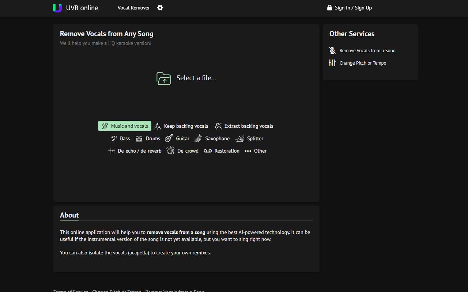
Task: Go to UVR online home text
Action: point(82,8)
